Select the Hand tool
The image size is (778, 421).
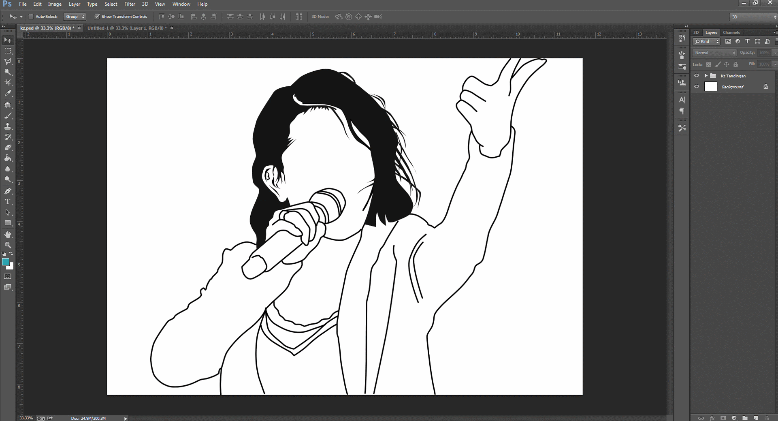click(8, 235)
